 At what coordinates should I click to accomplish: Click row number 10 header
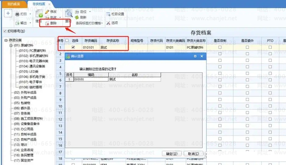[x=60, y=106]
